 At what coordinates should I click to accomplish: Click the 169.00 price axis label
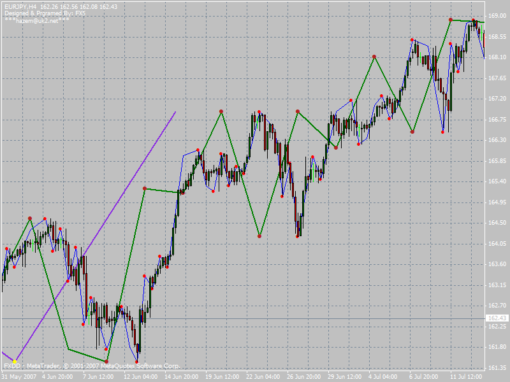[x=497, y=16]
